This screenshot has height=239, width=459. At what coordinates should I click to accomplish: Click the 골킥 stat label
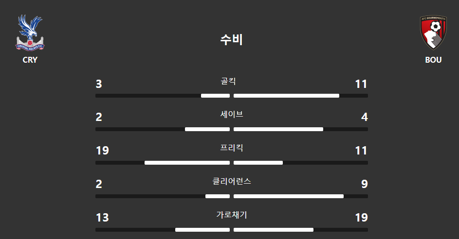228,81
